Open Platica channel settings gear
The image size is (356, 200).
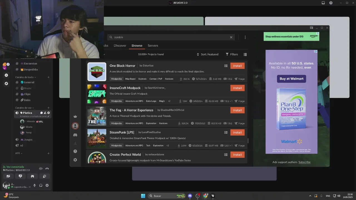49,113
